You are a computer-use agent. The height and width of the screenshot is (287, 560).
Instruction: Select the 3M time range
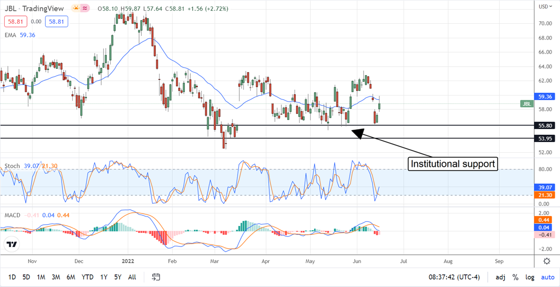pyautogui.click(x=56, y=277)
